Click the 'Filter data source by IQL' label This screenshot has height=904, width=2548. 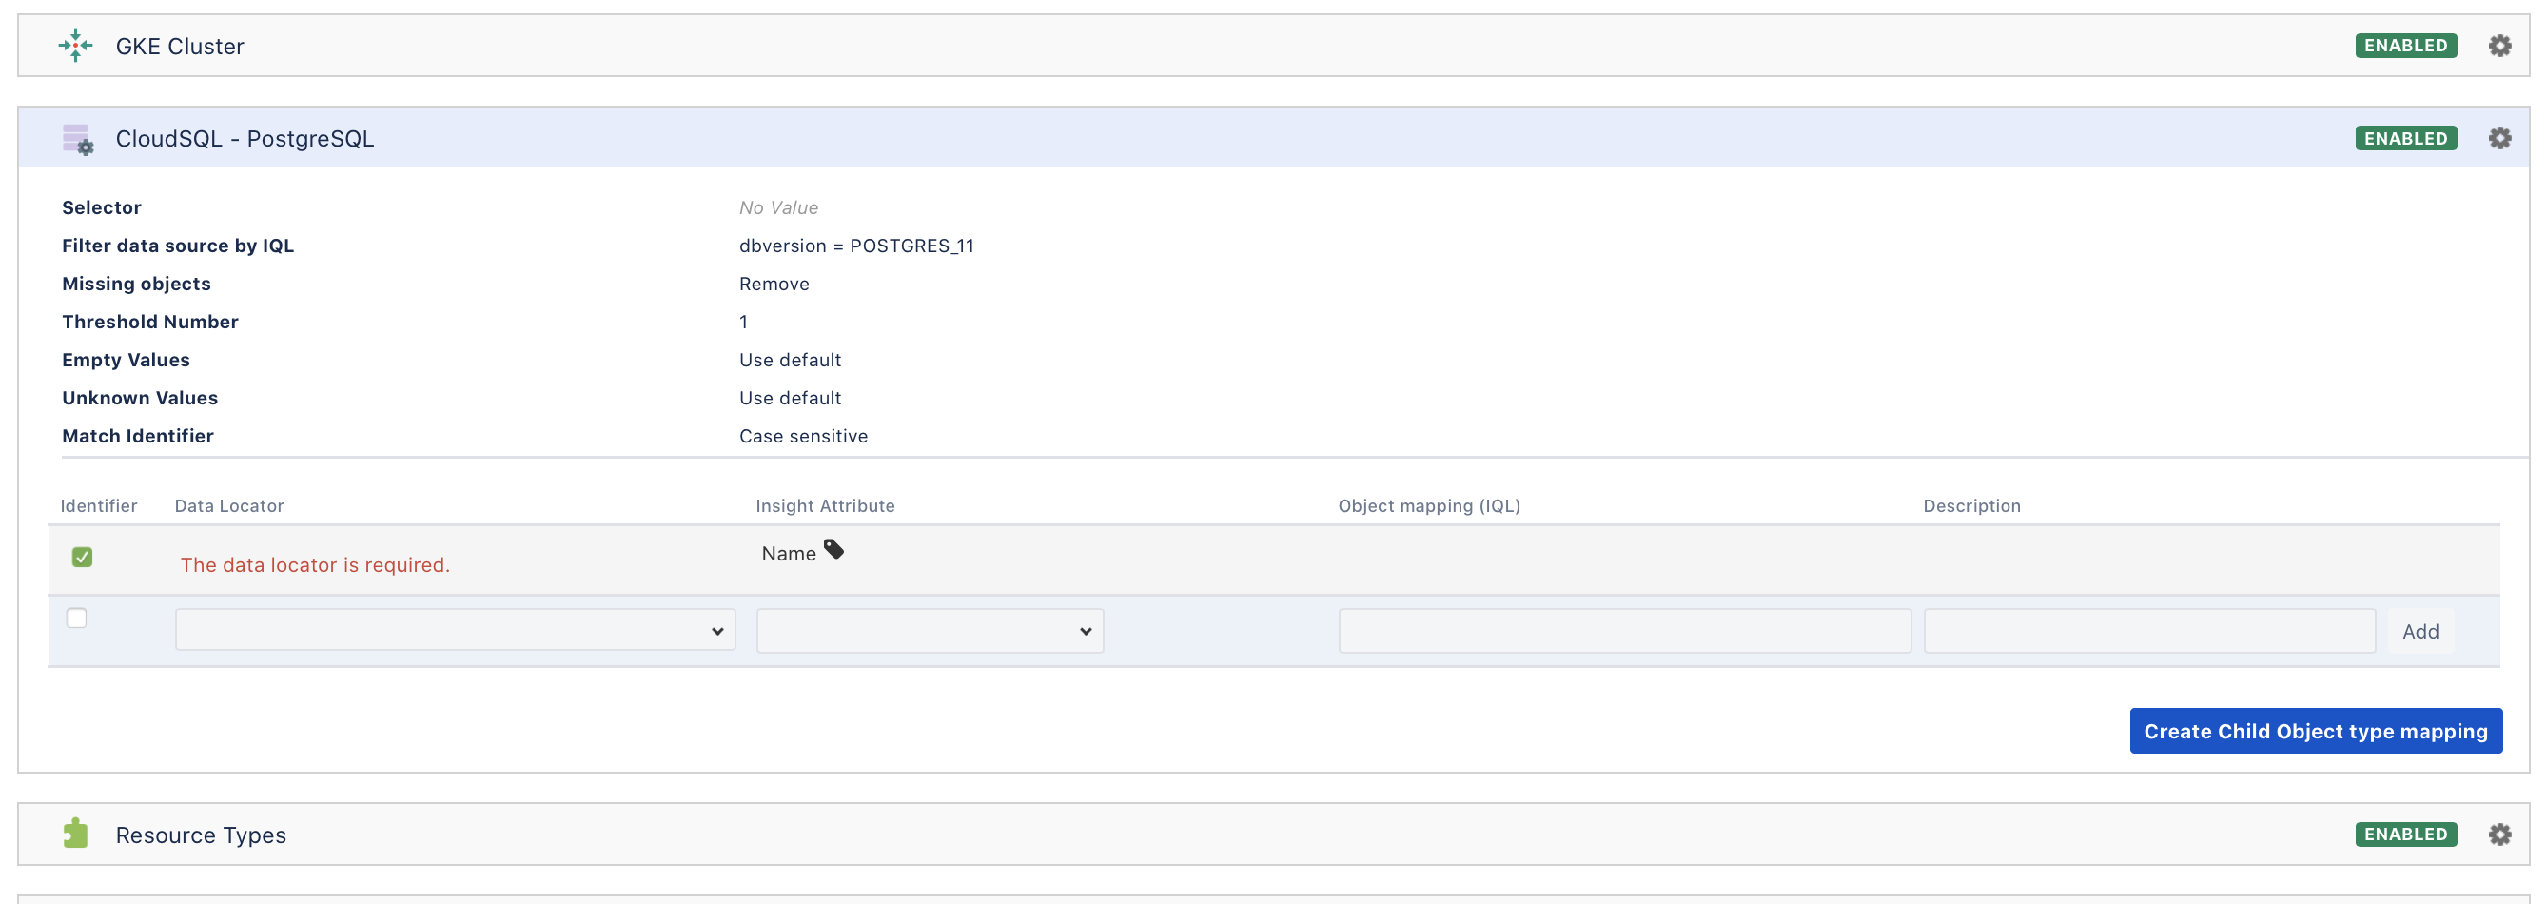(x=178, y=246)
